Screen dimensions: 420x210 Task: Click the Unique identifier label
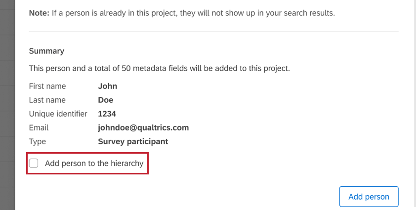click(58, 114)
